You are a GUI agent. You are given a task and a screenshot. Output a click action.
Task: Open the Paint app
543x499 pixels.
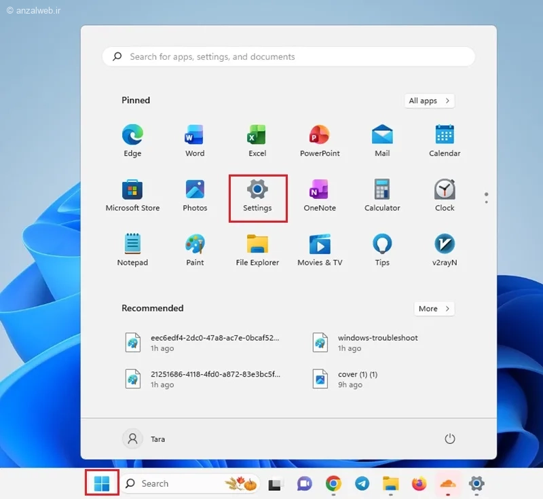(195, 250)
